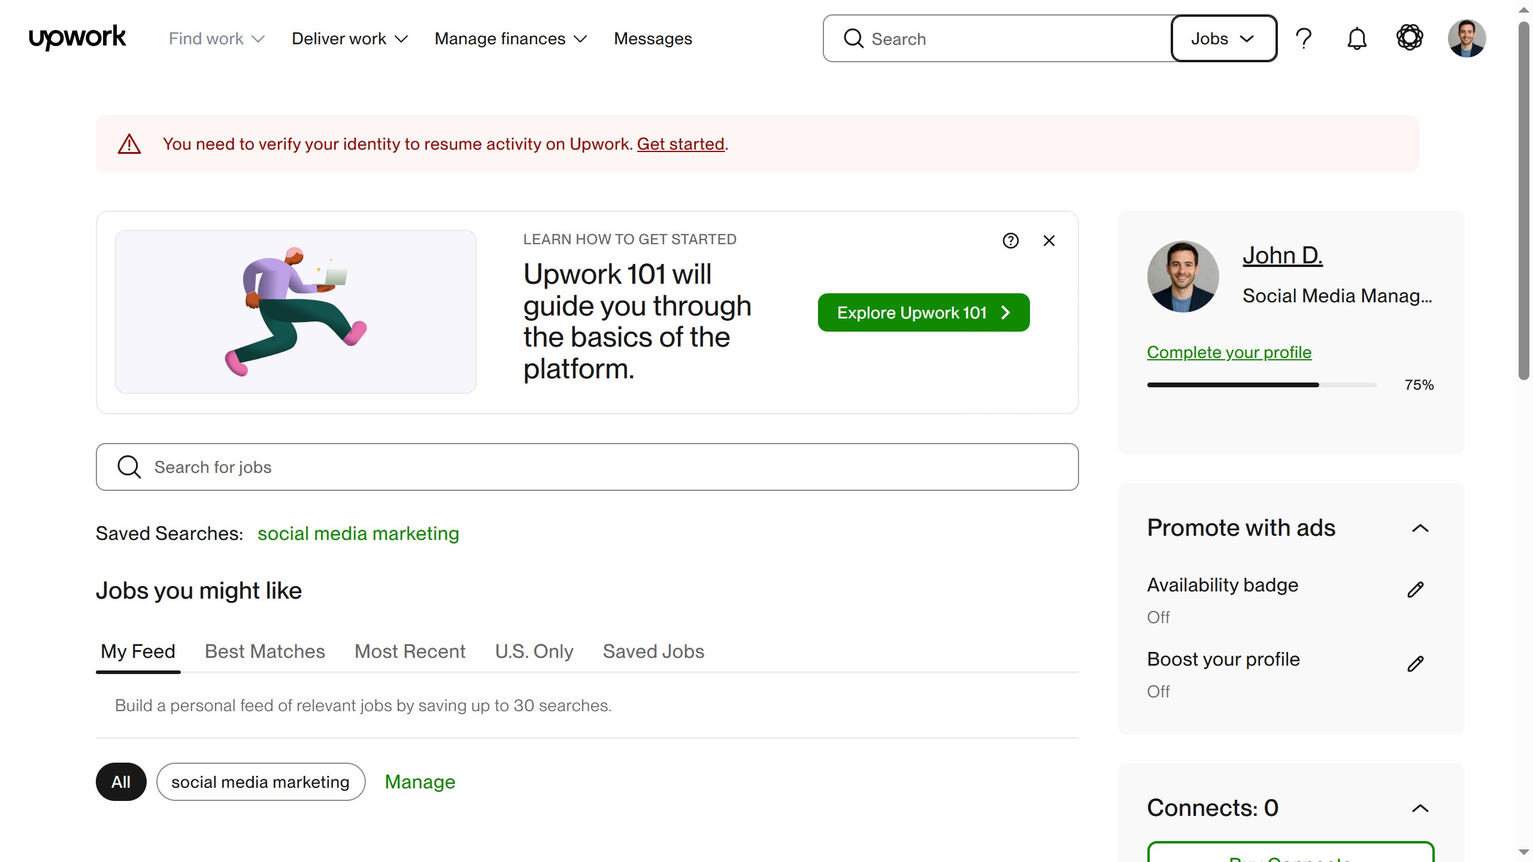Select the All filter pill
This screenshot has width=1533, height=862.
pyautogui.click(x=121, y=782)
